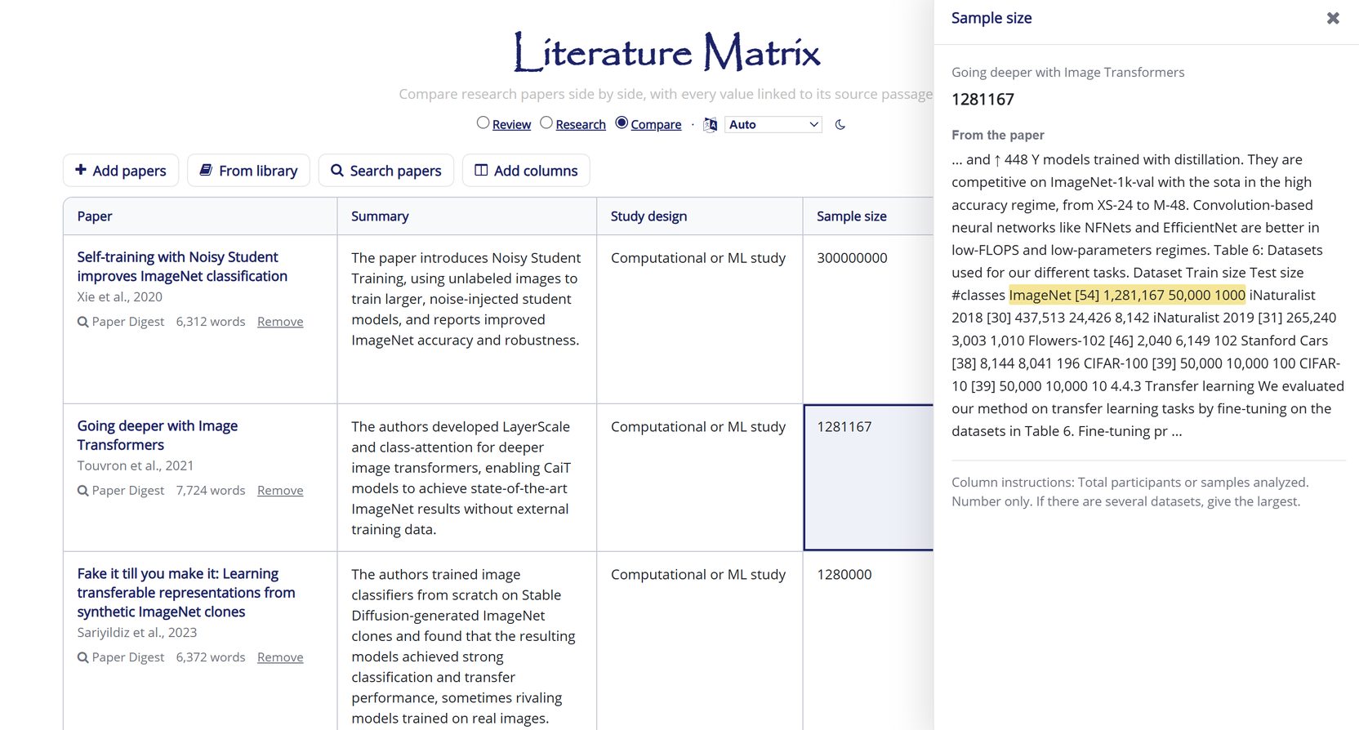Open Going deeper with Image Transformers title
Image resolution: width=1359 pixels, height=730 pixels.
point(158,435)
